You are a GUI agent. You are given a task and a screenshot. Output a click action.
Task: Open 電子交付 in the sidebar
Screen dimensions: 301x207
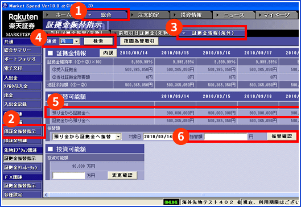pos(22,68)
